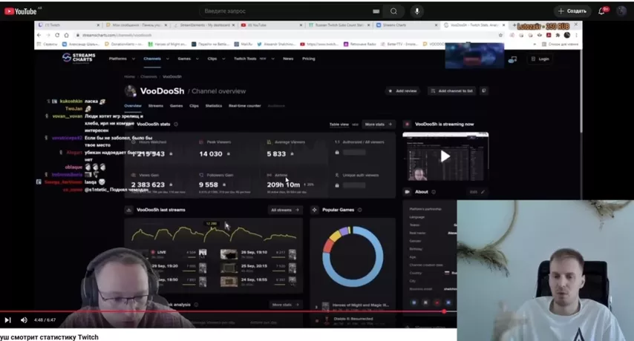Screen dimensions: 634x341
Task: Click the Average Viewers value 5 833
Action: (276, 153)
